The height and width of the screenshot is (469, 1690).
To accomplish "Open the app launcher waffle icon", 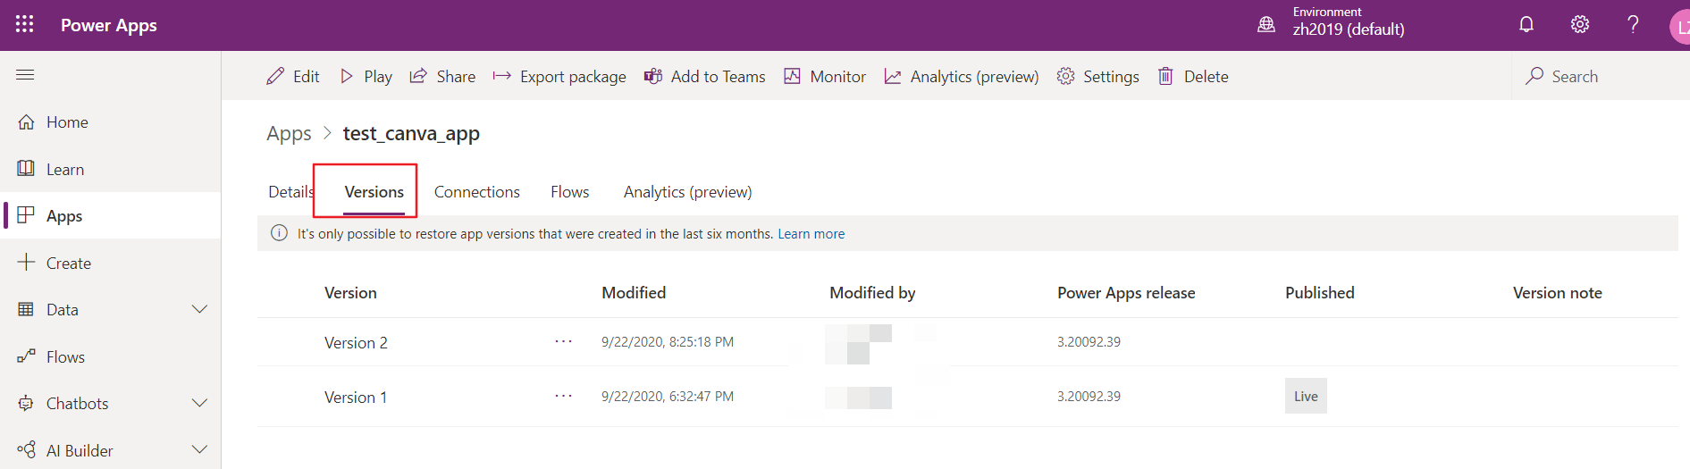I will [25, 24].
